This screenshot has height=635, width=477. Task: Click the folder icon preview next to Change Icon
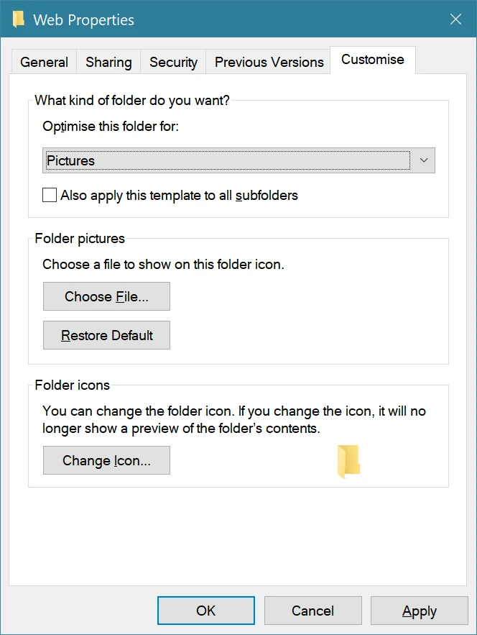click(x=348, y=460)
